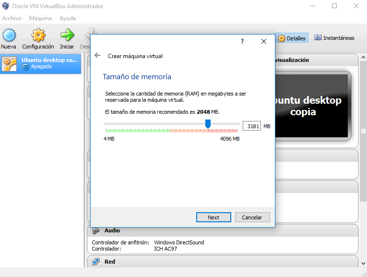Click the memory size slider handle
367x277 pixels.
pos(208,124)
